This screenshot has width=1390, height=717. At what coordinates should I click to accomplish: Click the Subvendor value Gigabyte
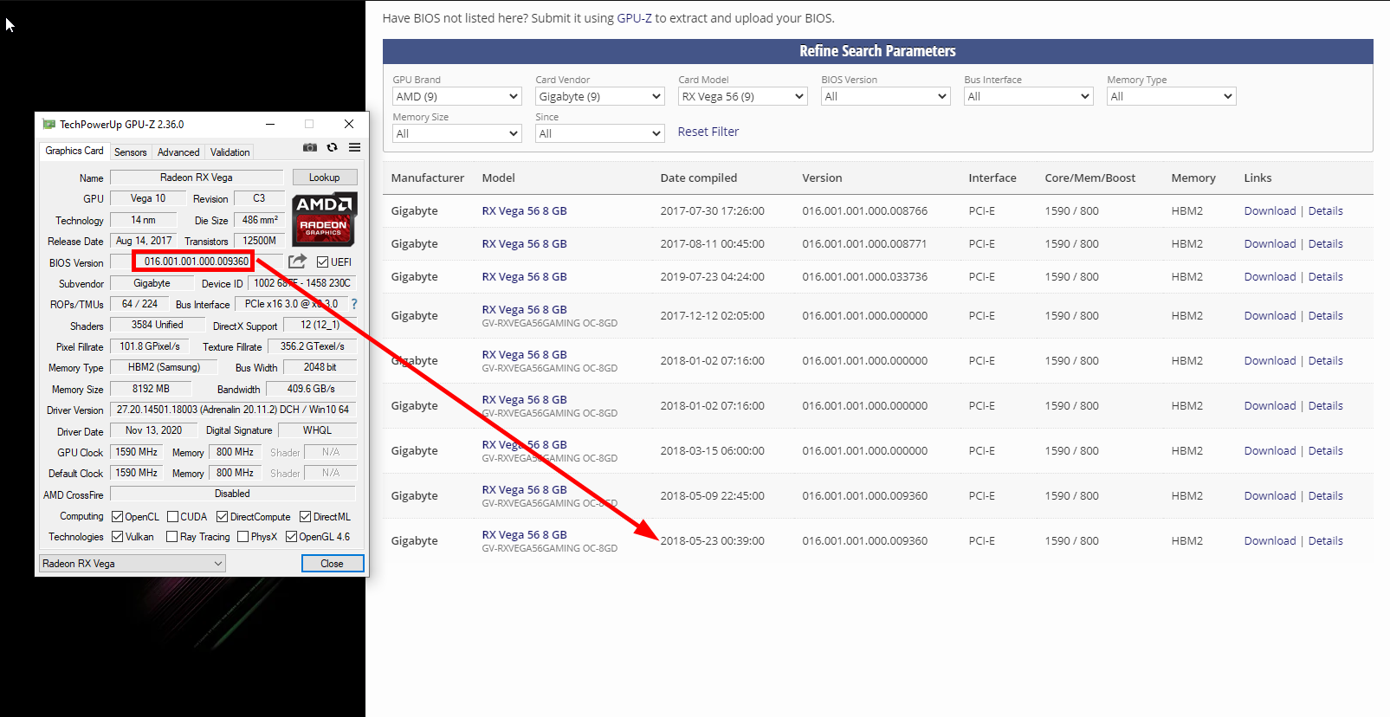point(152,283)
